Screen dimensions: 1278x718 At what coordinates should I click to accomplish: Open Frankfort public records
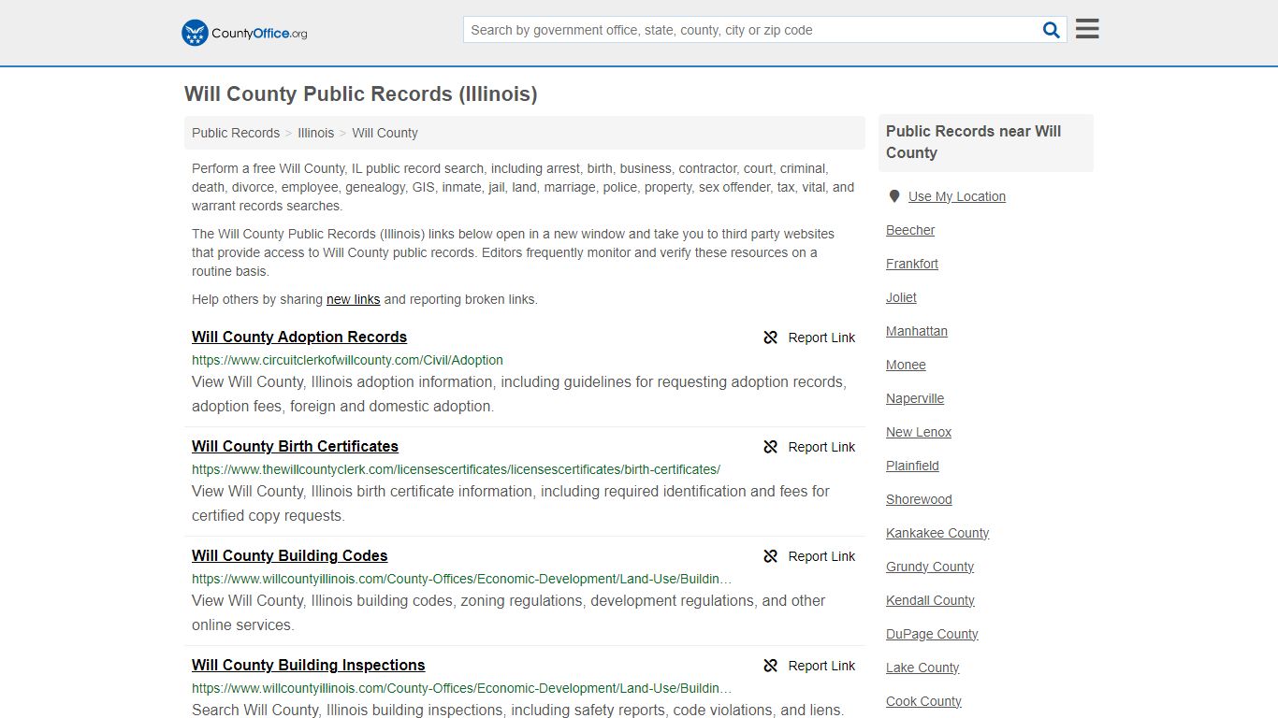(x=912, y=264)
